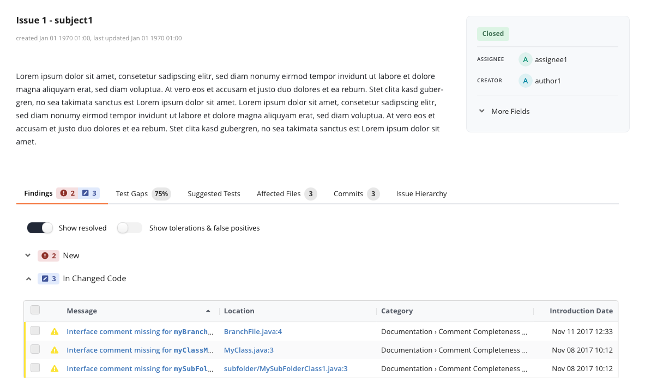Open the MyClass.java:3 location link
Image resolution: width=645 pixels, height=388 pixels.
(x=249, y=350)
